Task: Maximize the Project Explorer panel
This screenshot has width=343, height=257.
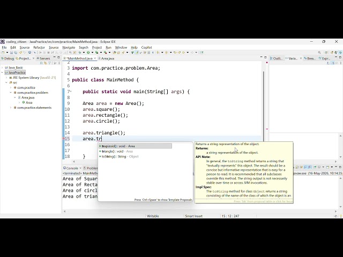Action: pos(58,57)
